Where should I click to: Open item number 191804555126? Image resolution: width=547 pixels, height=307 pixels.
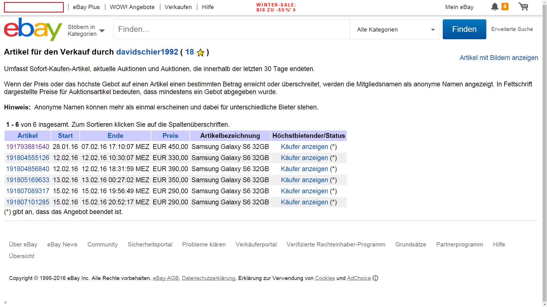(x=28, y=158)
